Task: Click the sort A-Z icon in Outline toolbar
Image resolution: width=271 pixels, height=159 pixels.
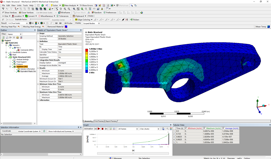Action: pos(21,37)
